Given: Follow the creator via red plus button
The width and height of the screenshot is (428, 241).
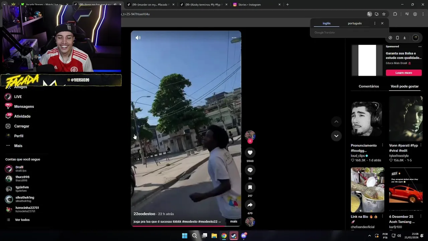Looking at the screenshot, I should pyautogui.click(x=250, y=141).
